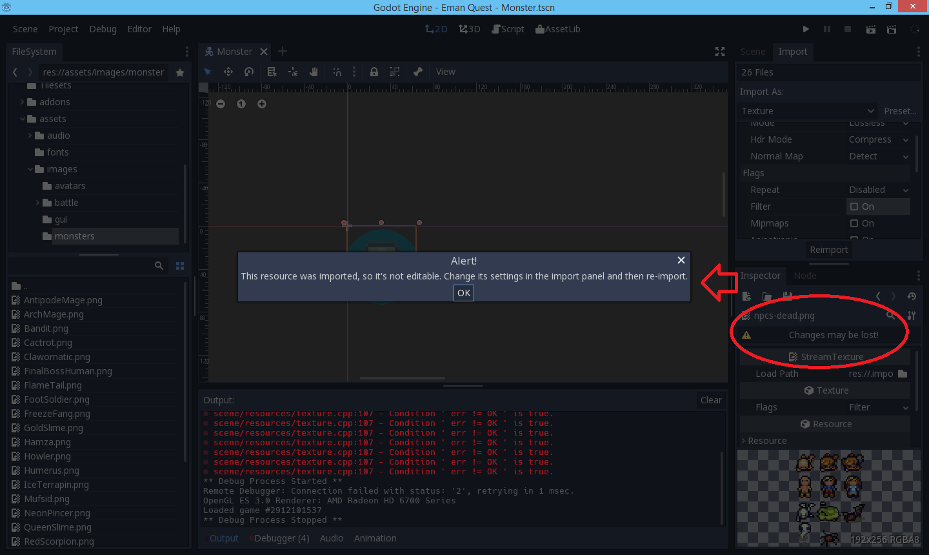
Task: Collapse the images folder
Action: [x=30, y=169]
